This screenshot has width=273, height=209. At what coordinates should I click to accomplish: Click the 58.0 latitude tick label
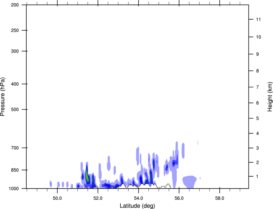(x=220, y=198)
